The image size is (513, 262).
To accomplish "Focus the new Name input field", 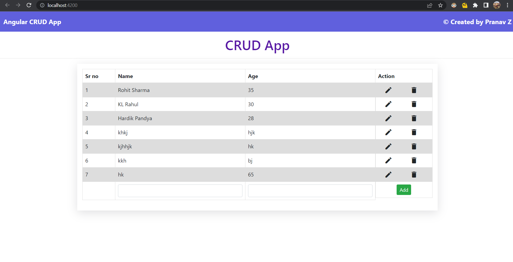I will 180,191.
